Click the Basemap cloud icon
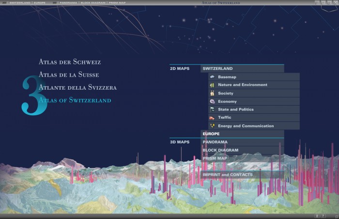This screenshot has width=339, height=219. 212,77
